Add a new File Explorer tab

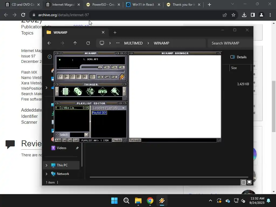[115, 32]
